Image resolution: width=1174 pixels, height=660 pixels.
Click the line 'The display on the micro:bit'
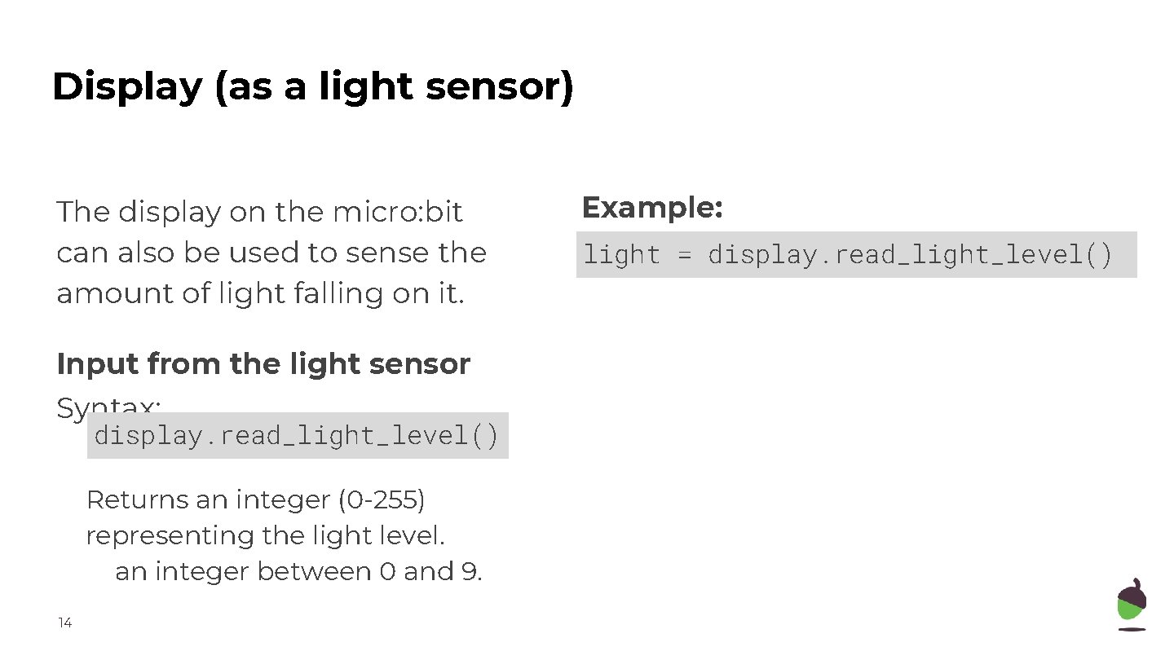click(x=259, y=213)
